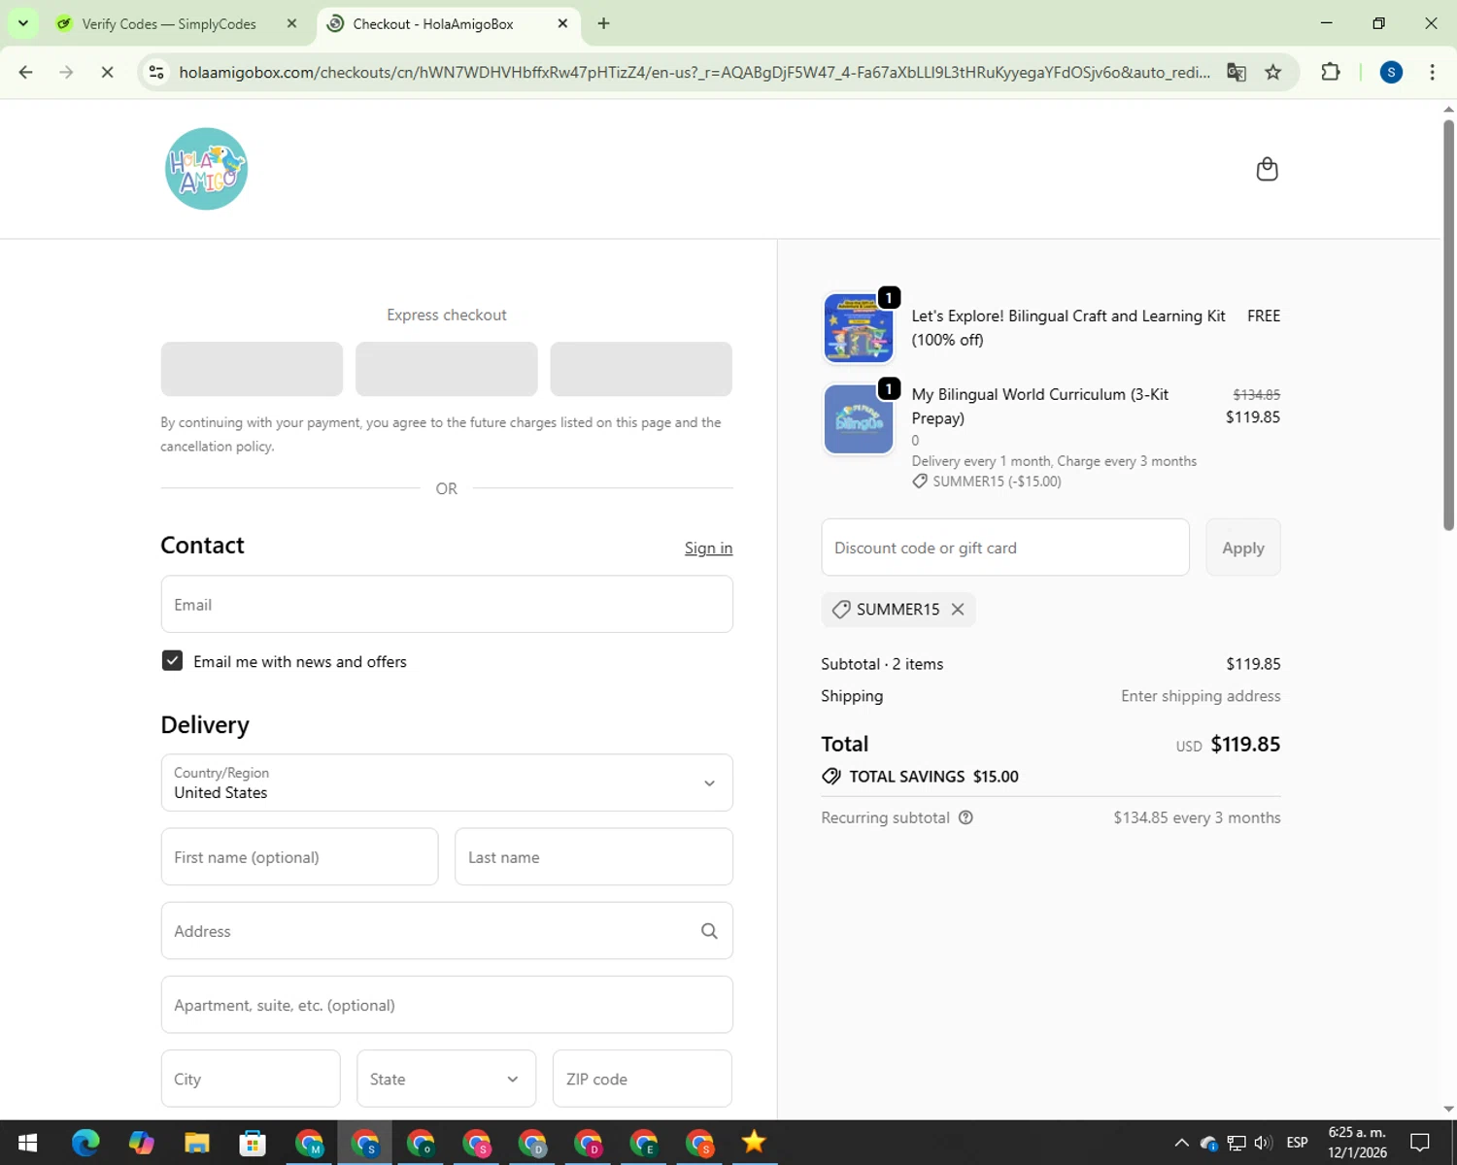
Task: Go back to previous page
Action: 26,72
